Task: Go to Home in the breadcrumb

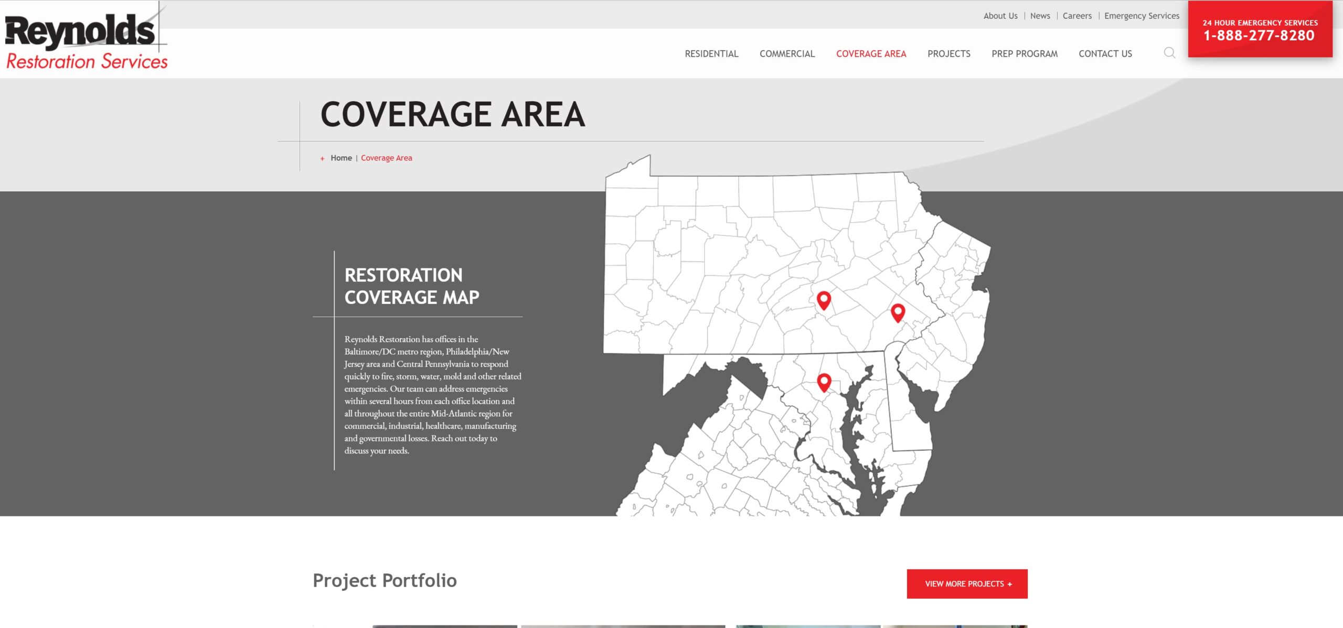Action: pos(341,158)
